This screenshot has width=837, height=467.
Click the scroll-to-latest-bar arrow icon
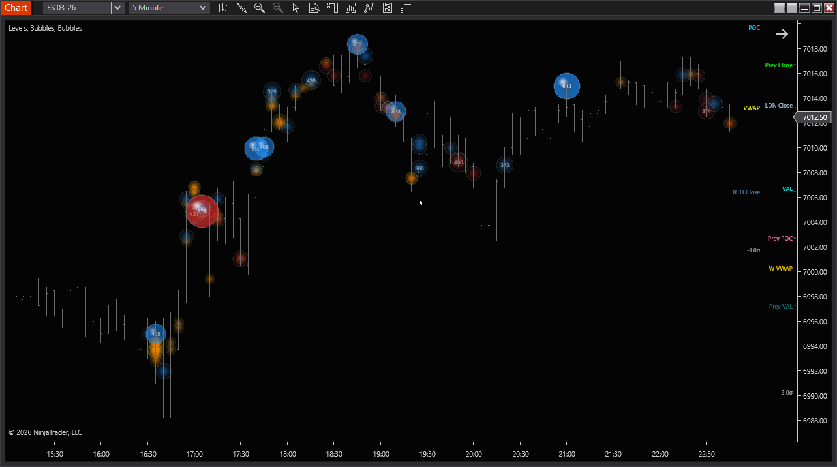click(782, 34)
